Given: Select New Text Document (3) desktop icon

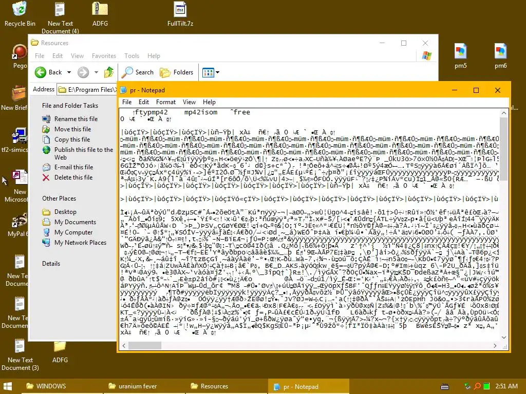Looking at the screenshot, I should click(20, 355).
